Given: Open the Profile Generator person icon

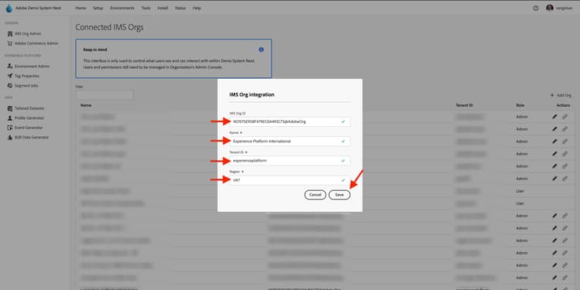Looking at the screenshot, I should click(10, 118).
